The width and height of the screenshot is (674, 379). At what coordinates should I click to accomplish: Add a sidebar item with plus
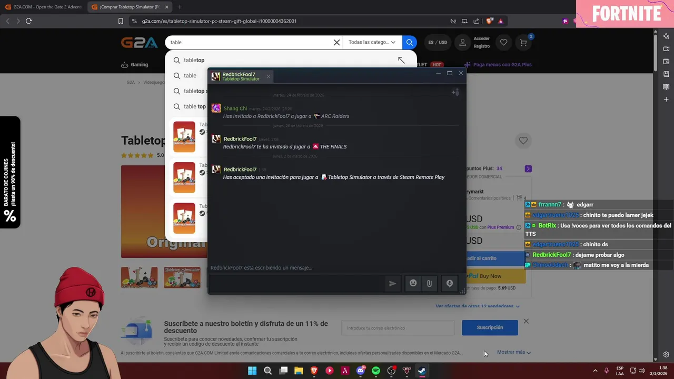coord(666,99)
